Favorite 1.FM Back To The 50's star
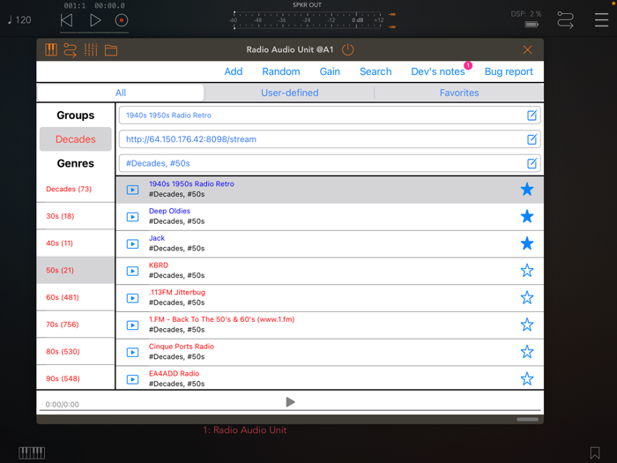 click(527, 325)
